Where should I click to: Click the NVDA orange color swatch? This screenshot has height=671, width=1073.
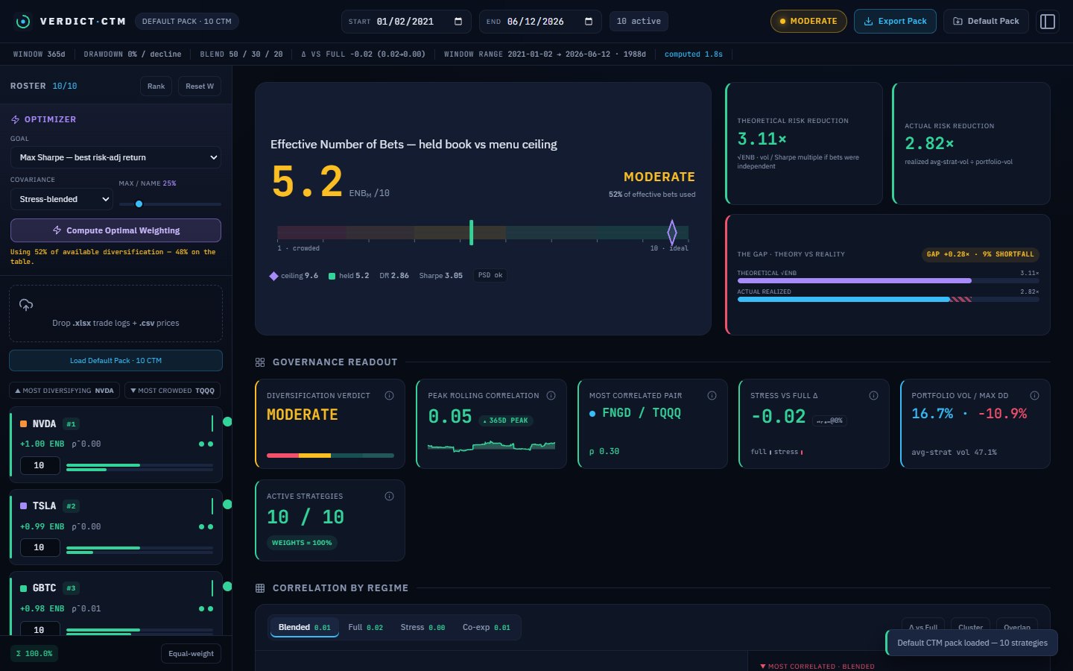click(24, 424)
